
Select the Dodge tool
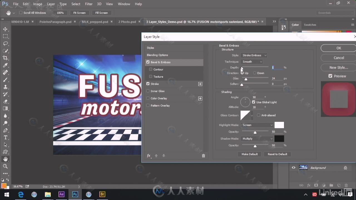tap(5, 123)
